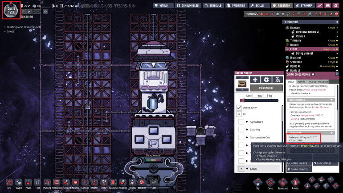Image resolution: width=343 pixels, height=193 pixels.
Task: Switch to the Properties tab
Action: [x=323, y=82]
